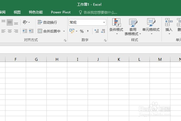The height and width of the screenshot is (121, 181).
Task: Toggle middle align for cell text
Action: click(10, 22)
